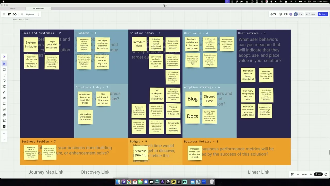The image size is (330, 186).
Task: Select the Text tool in left toolbar
Action: click(4, 75)
